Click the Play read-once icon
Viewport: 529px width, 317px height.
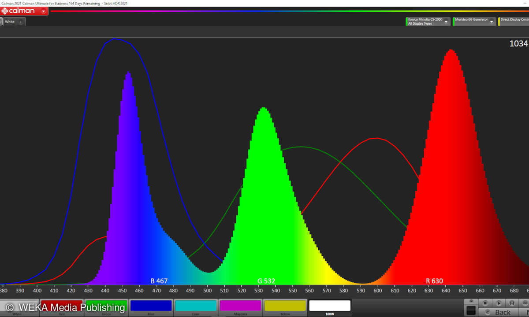pos(499,303)
